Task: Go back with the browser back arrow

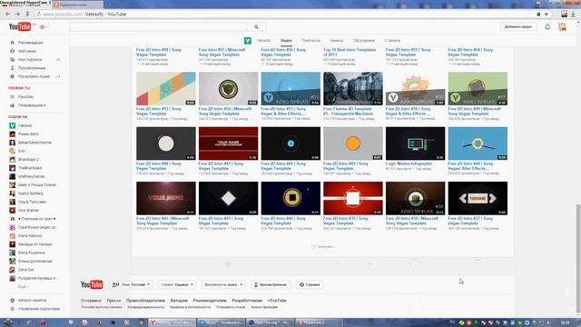Action: [8, 15]
